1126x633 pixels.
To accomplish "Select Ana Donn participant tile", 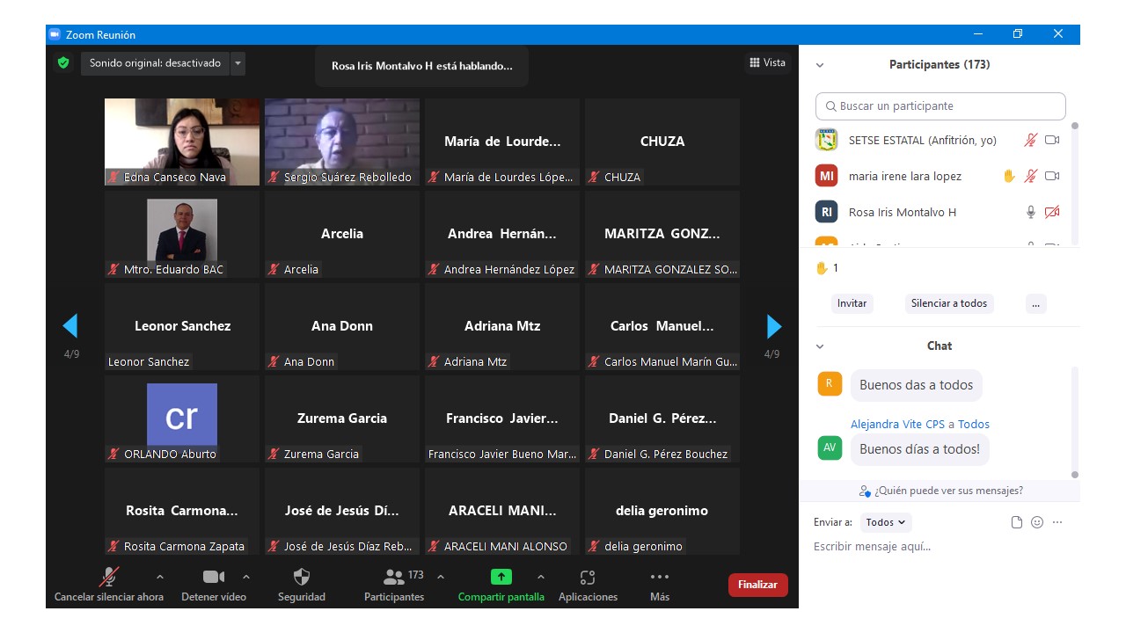I will point(342,326).
